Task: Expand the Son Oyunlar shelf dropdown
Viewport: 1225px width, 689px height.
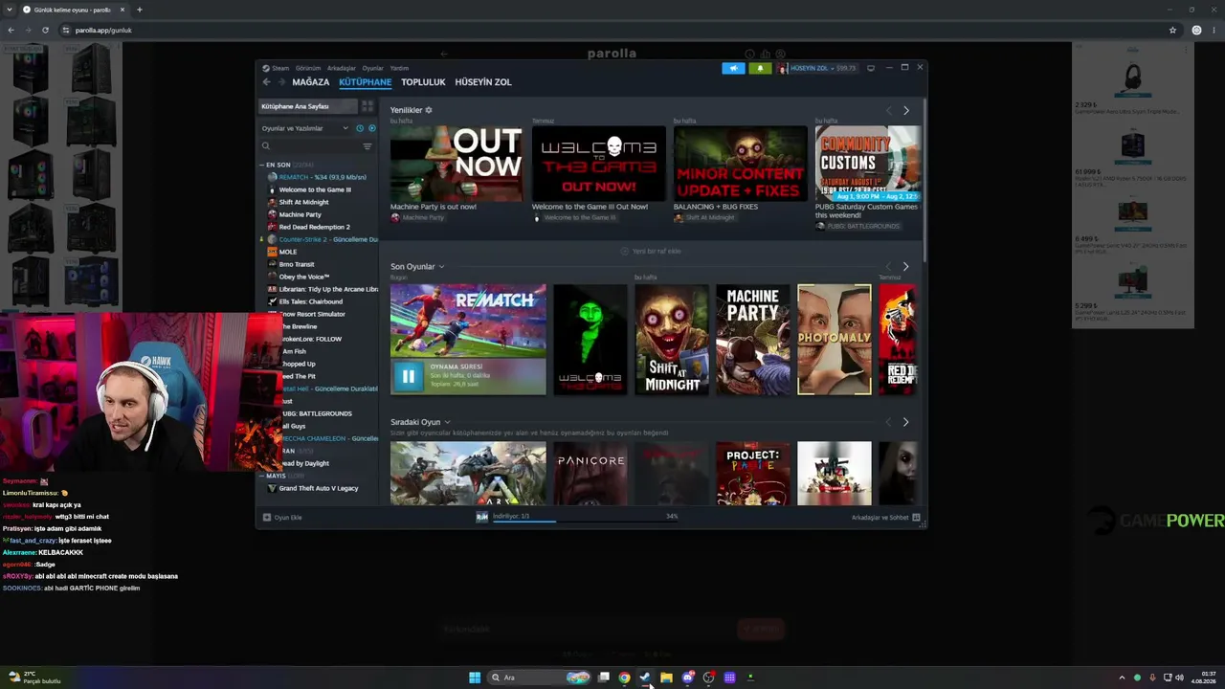Action: [x=441, y=267]
